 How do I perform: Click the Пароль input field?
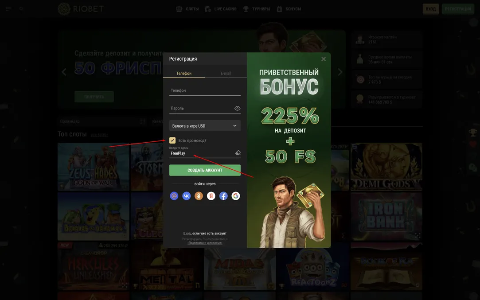[200, 109]
